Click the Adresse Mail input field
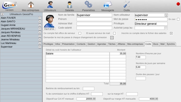This screenshot has width=181, height=102. [94, 24]
